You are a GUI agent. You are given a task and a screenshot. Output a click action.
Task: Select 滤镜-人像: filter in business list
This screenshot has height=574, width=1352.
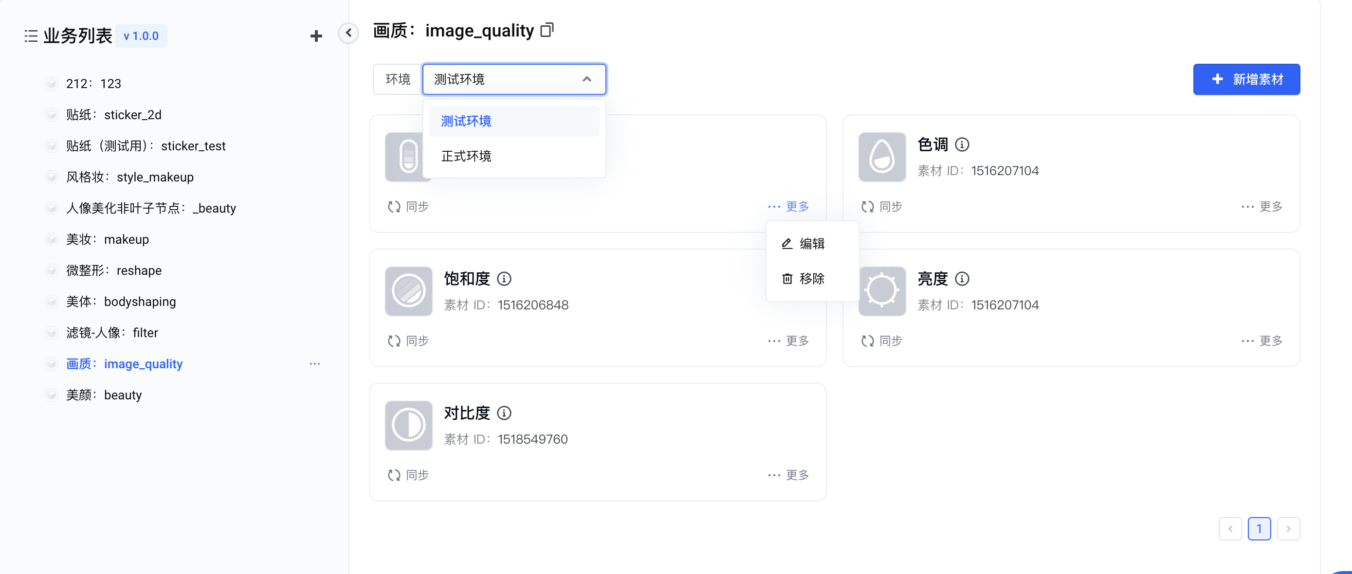click(x=112, y=333)
